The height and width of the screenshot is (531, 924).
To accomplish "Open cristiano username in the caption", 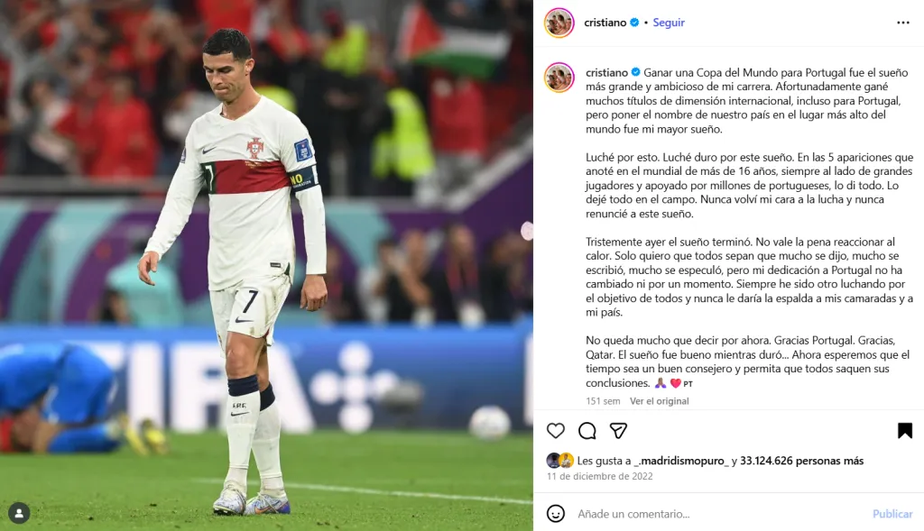I will coord(606,72).
